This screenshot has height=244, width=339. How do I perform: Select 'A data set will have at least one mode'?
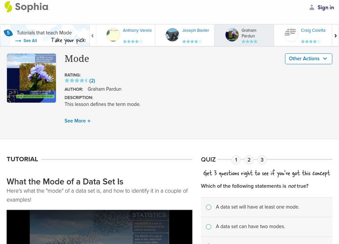(208, 207)
